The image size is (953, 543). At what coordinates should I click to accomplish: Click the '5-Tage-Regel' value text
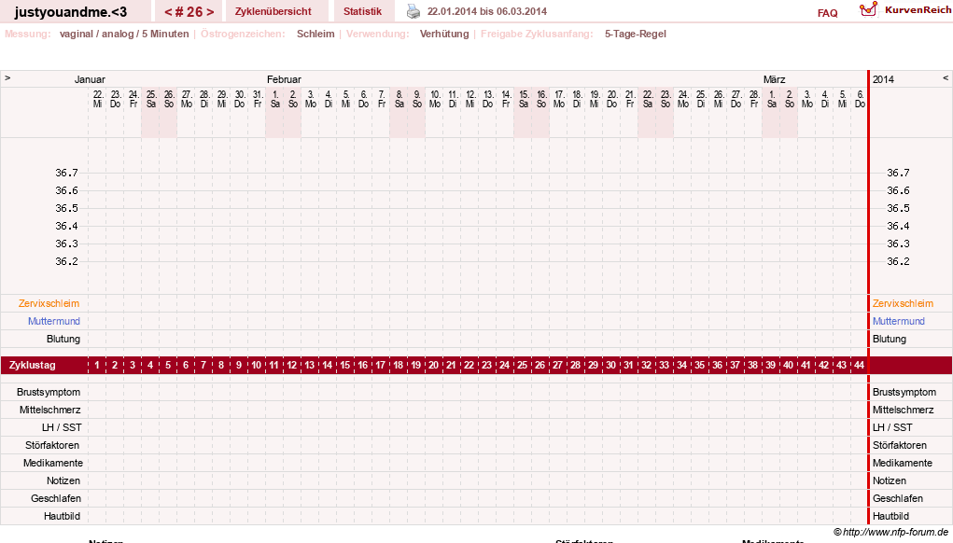pos(635,34)
